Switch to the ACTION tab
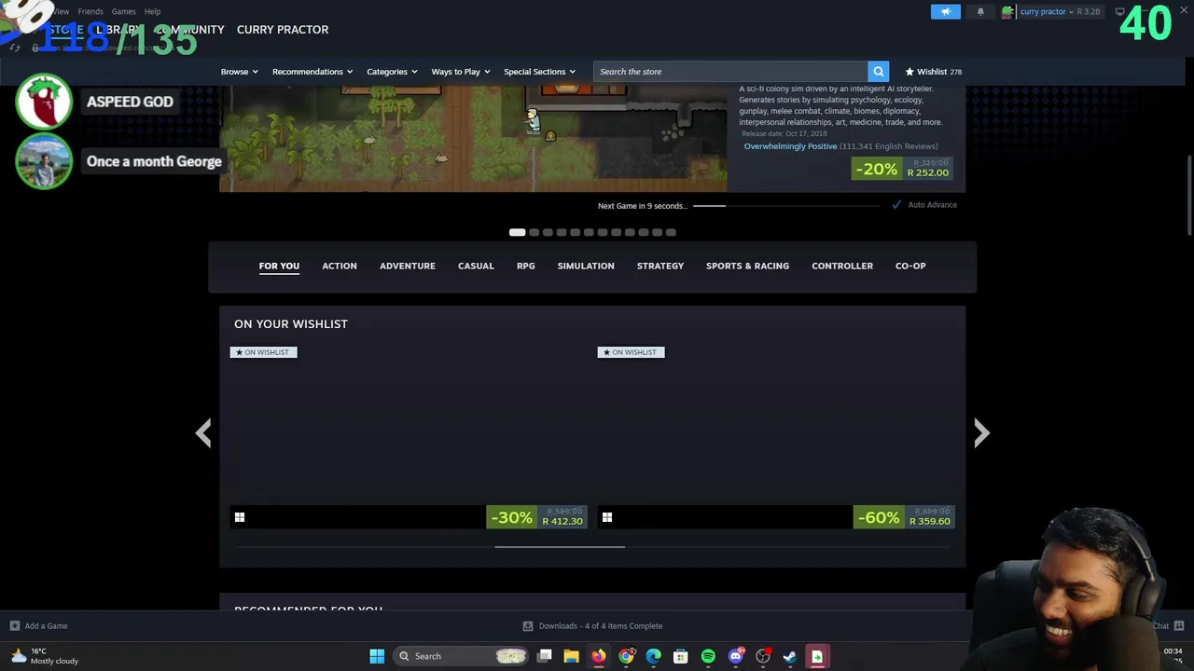The width and height of the screenshot is (1194, 671). 340,266
